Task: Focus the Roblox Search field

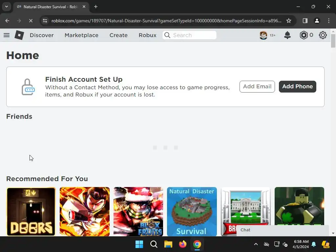Action: pyautogui.click(x=189, y=35)
